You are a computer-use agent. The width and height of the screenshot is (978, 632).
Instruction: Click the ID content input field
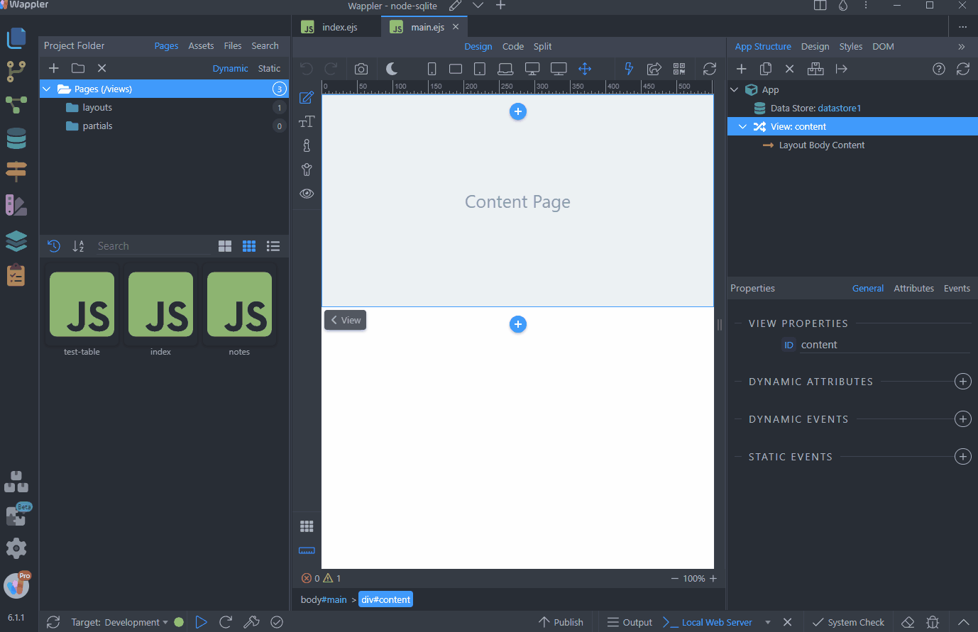click(884, 345)
